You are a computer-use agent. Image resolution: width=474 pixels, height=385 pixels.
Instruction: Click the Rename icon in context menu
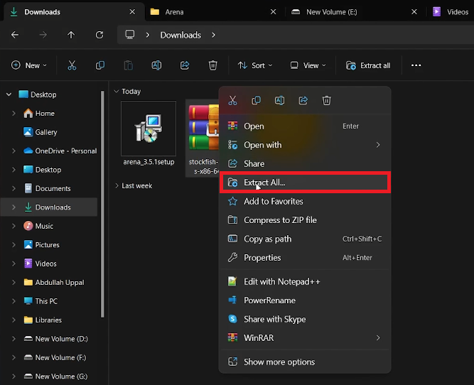(280, 101)
